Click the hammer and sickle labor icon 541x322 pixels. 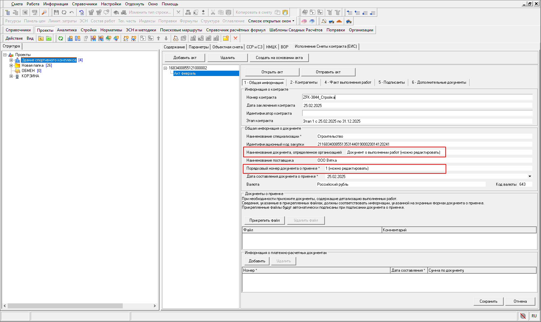tap(324, 21)
